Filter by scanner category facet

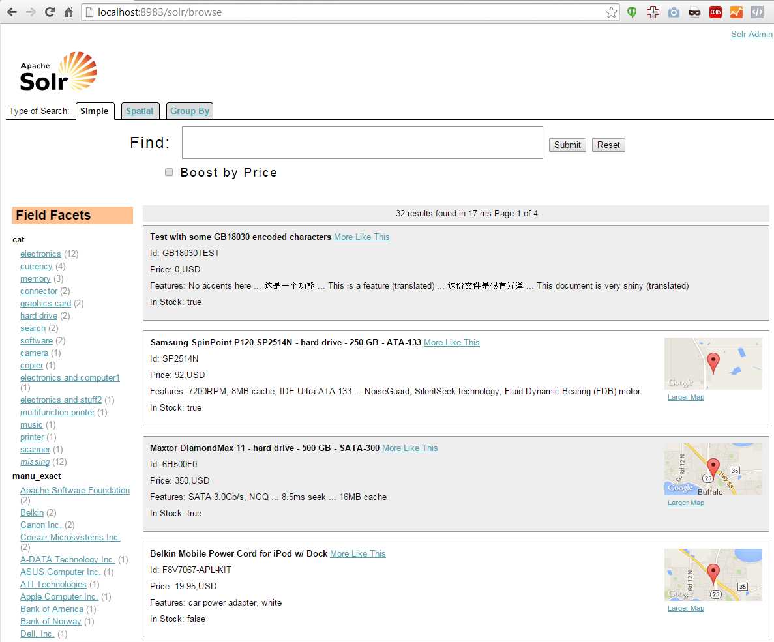35,449
